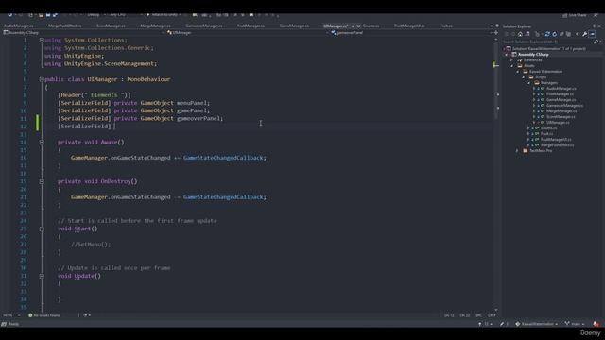Screen dimensions: 605x340
Task: Collapse the OnDestroy method outline
Action: (x=42, y=181)
